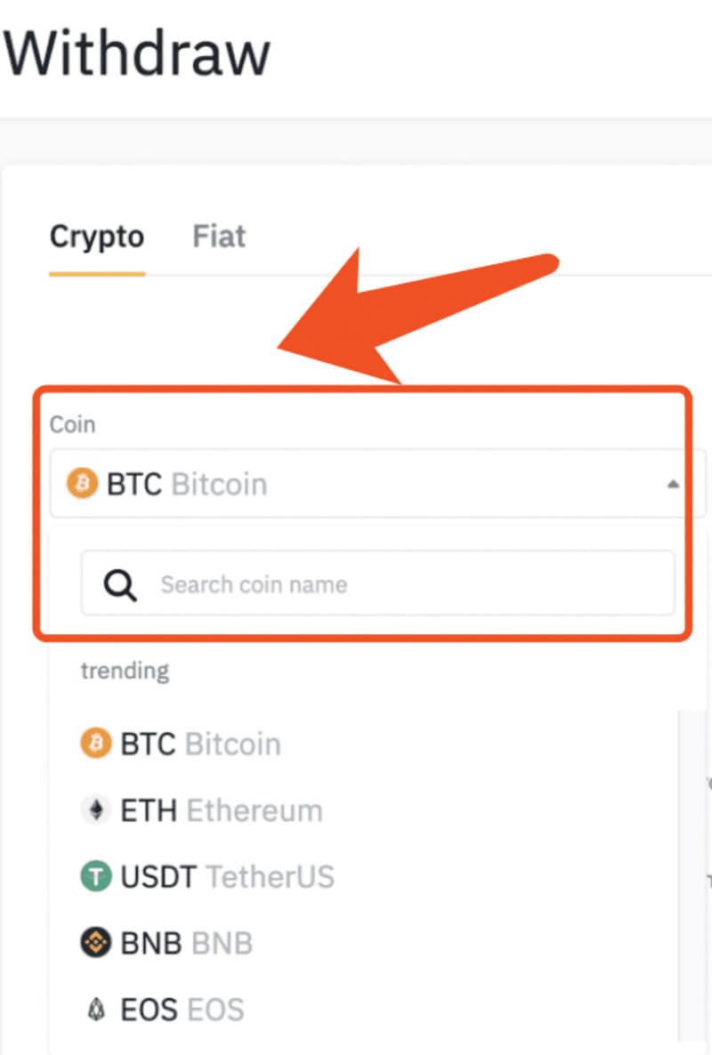Screen dimensions: 712x1055
Task: Click the Ethereum diamond icon
Action: point(96,809)
